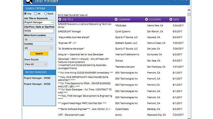Viewport: 213px width, 119px height.
Task: Click company Cynet Systems
Action: 123,32
